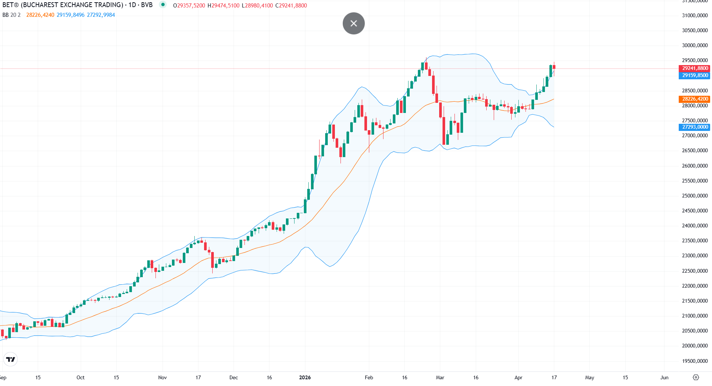
Task: Click the blue lower band price label 27293,0000
Action: click(694, 127)
